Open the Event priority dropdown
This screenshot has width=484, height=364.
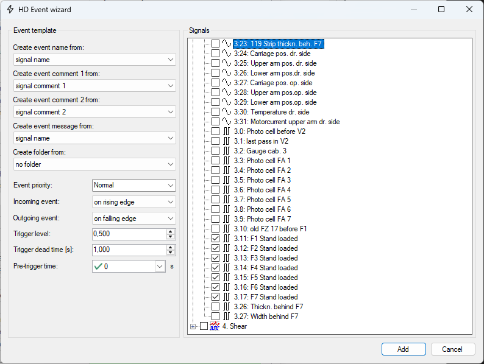[x=134, y=185]
